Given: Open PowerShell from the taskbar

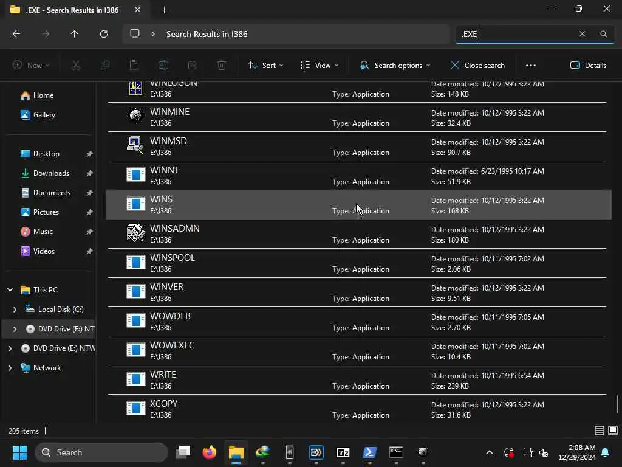Looking at the screenshot, I should (x=369, y=452).
